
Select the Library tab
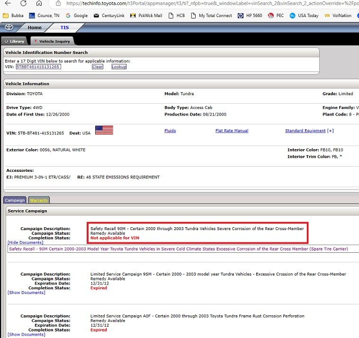14,41
